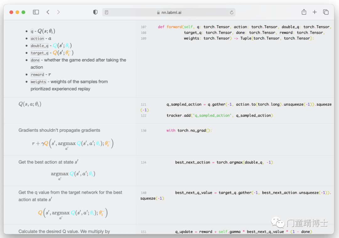
Task: Click line number 134
Action: (143, 163)
